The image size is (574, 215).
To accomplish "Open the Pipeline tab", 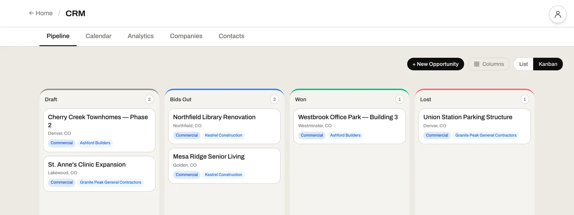I will point(58,36).
